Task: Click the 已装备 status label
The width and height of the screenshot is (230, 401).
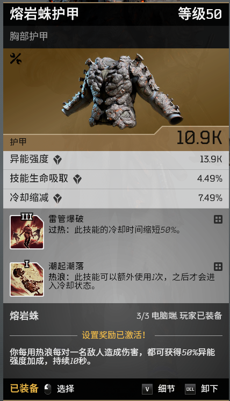Action: pos(24,389)
